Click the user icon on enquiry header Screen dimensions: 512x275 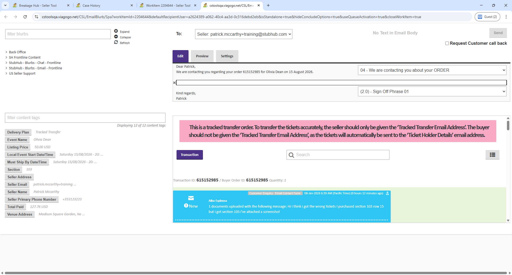pos(387,193)
